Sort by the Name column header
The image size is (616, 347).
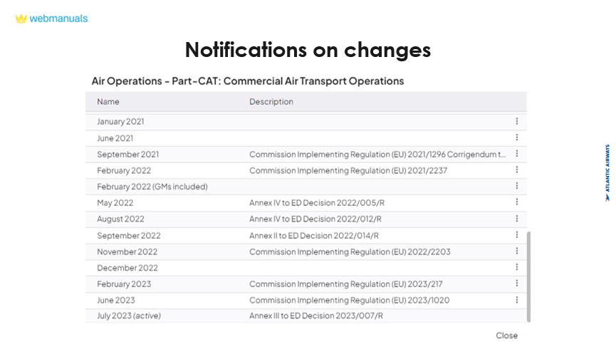(x=108, y=102)
